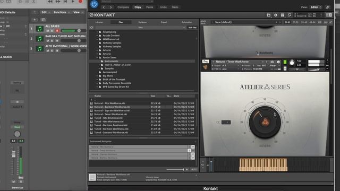Open the View Editor dropdown
340x191 pixels.
(316, 7)
